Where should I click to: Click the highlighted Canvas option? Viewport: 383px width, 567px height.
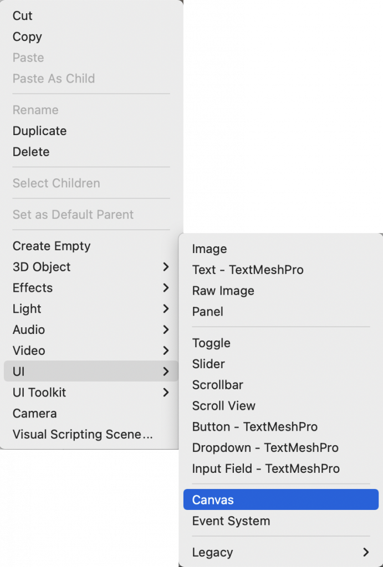(213, 500)
